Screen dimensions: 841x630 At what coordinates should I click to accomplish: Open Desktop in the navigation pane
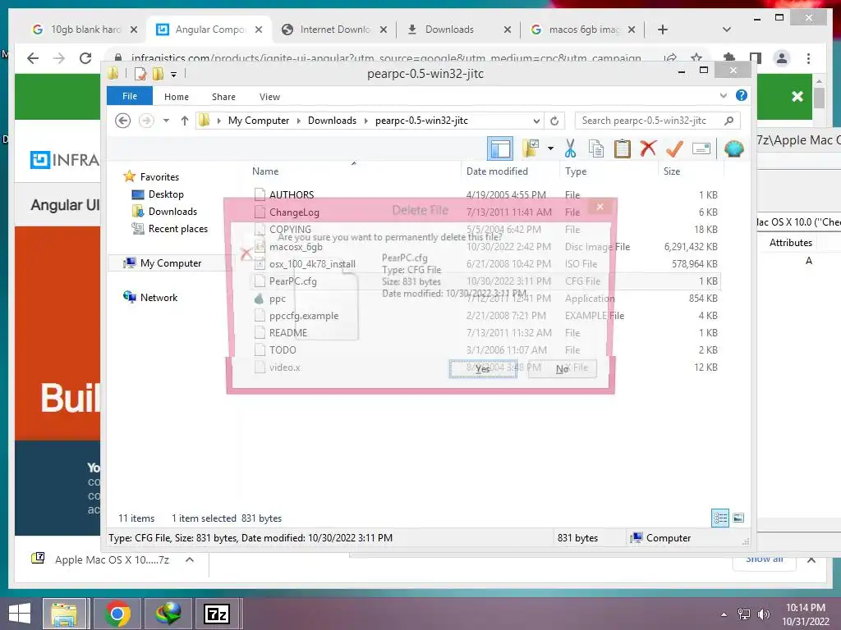click(x=166, y=194)
